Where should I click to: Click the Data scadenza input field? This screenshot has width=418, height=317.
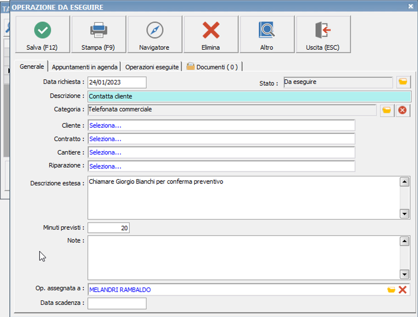coord(117,303)
